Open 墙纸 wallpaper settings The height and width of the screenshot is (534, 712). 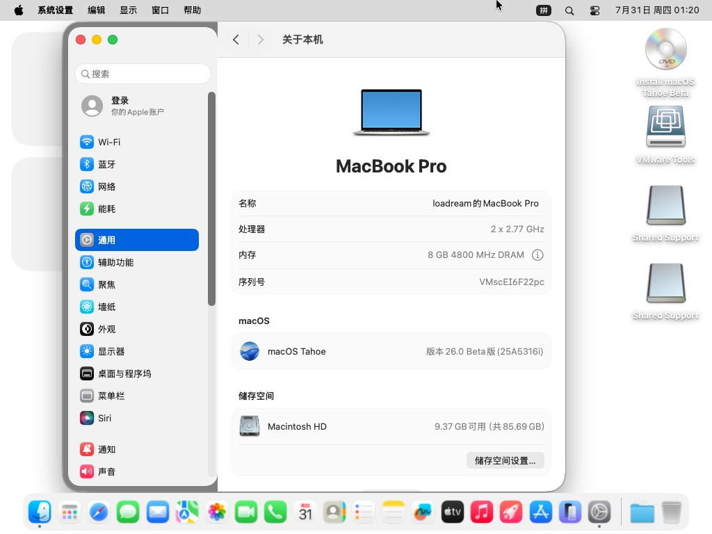tap(137, 307)
